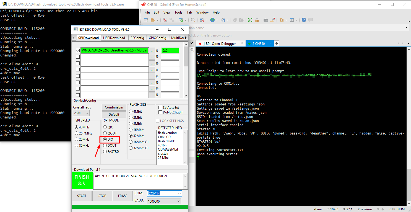Click the highlight pen icon in Xshell toolbar
The width and height of the screenshot is (411, 212).
tap(273, 20)
